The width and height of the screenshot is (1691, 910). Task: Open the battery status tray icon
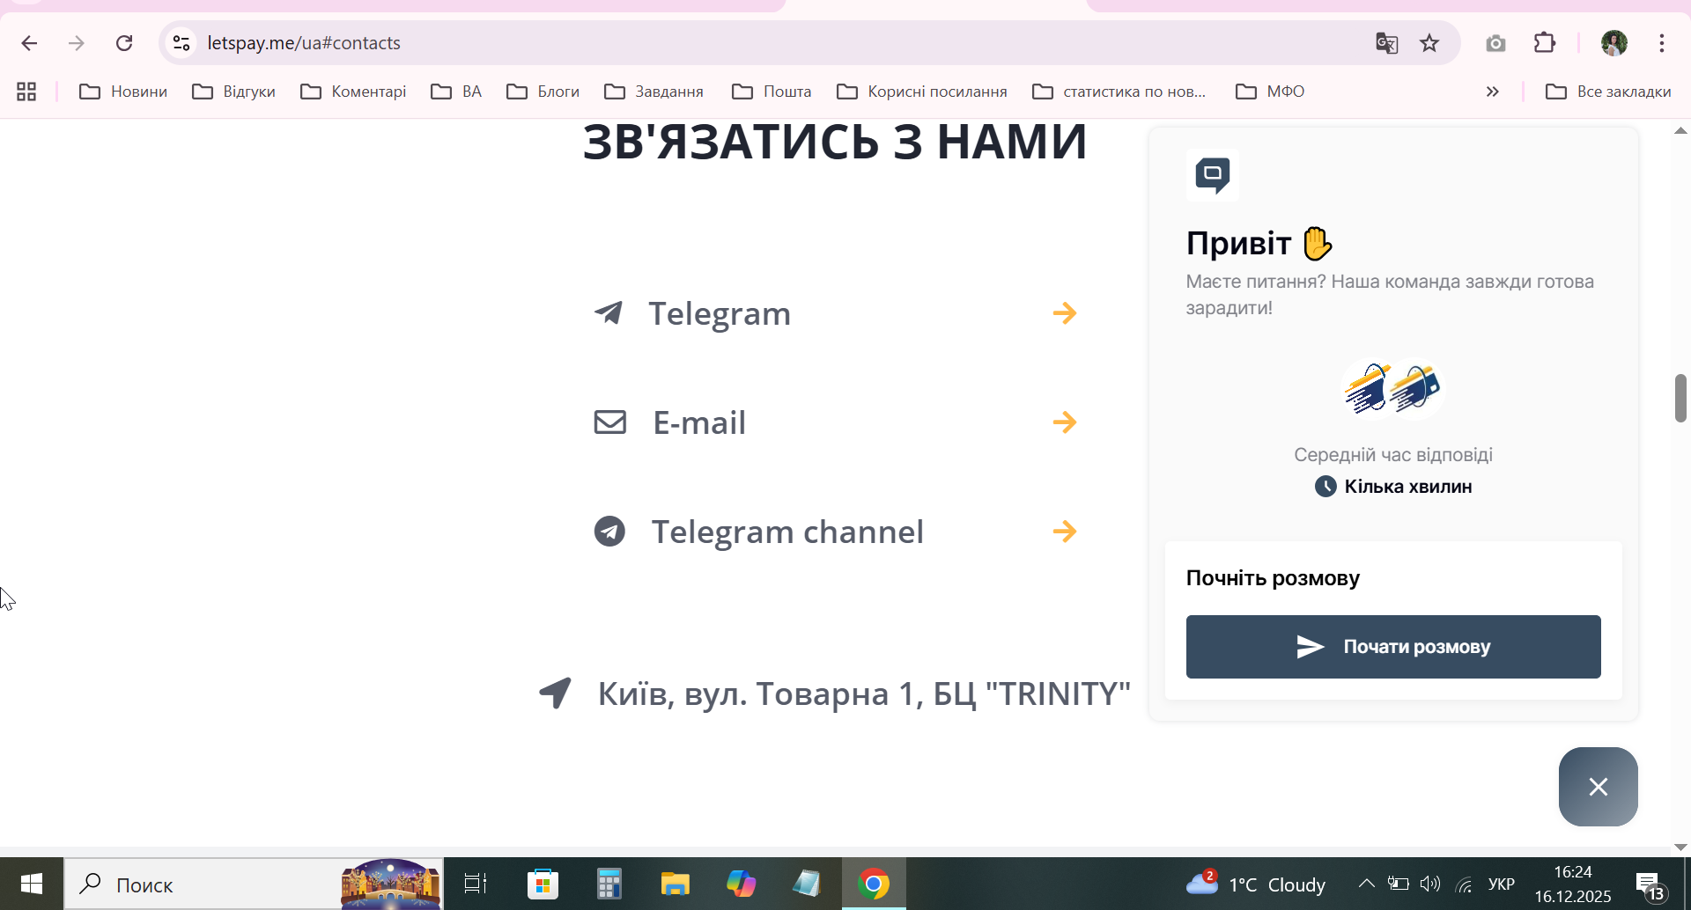pos(1398,884)
